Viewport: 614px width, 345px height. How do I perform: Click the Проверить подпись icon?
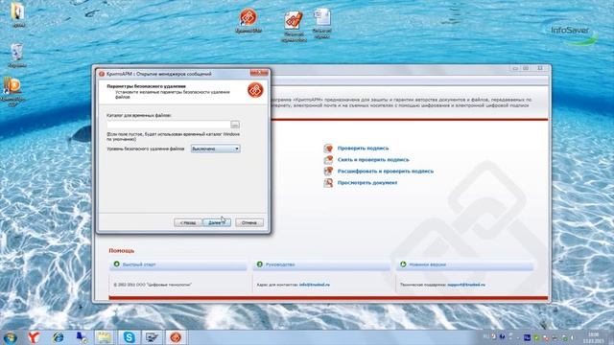[x=328, y=149]
